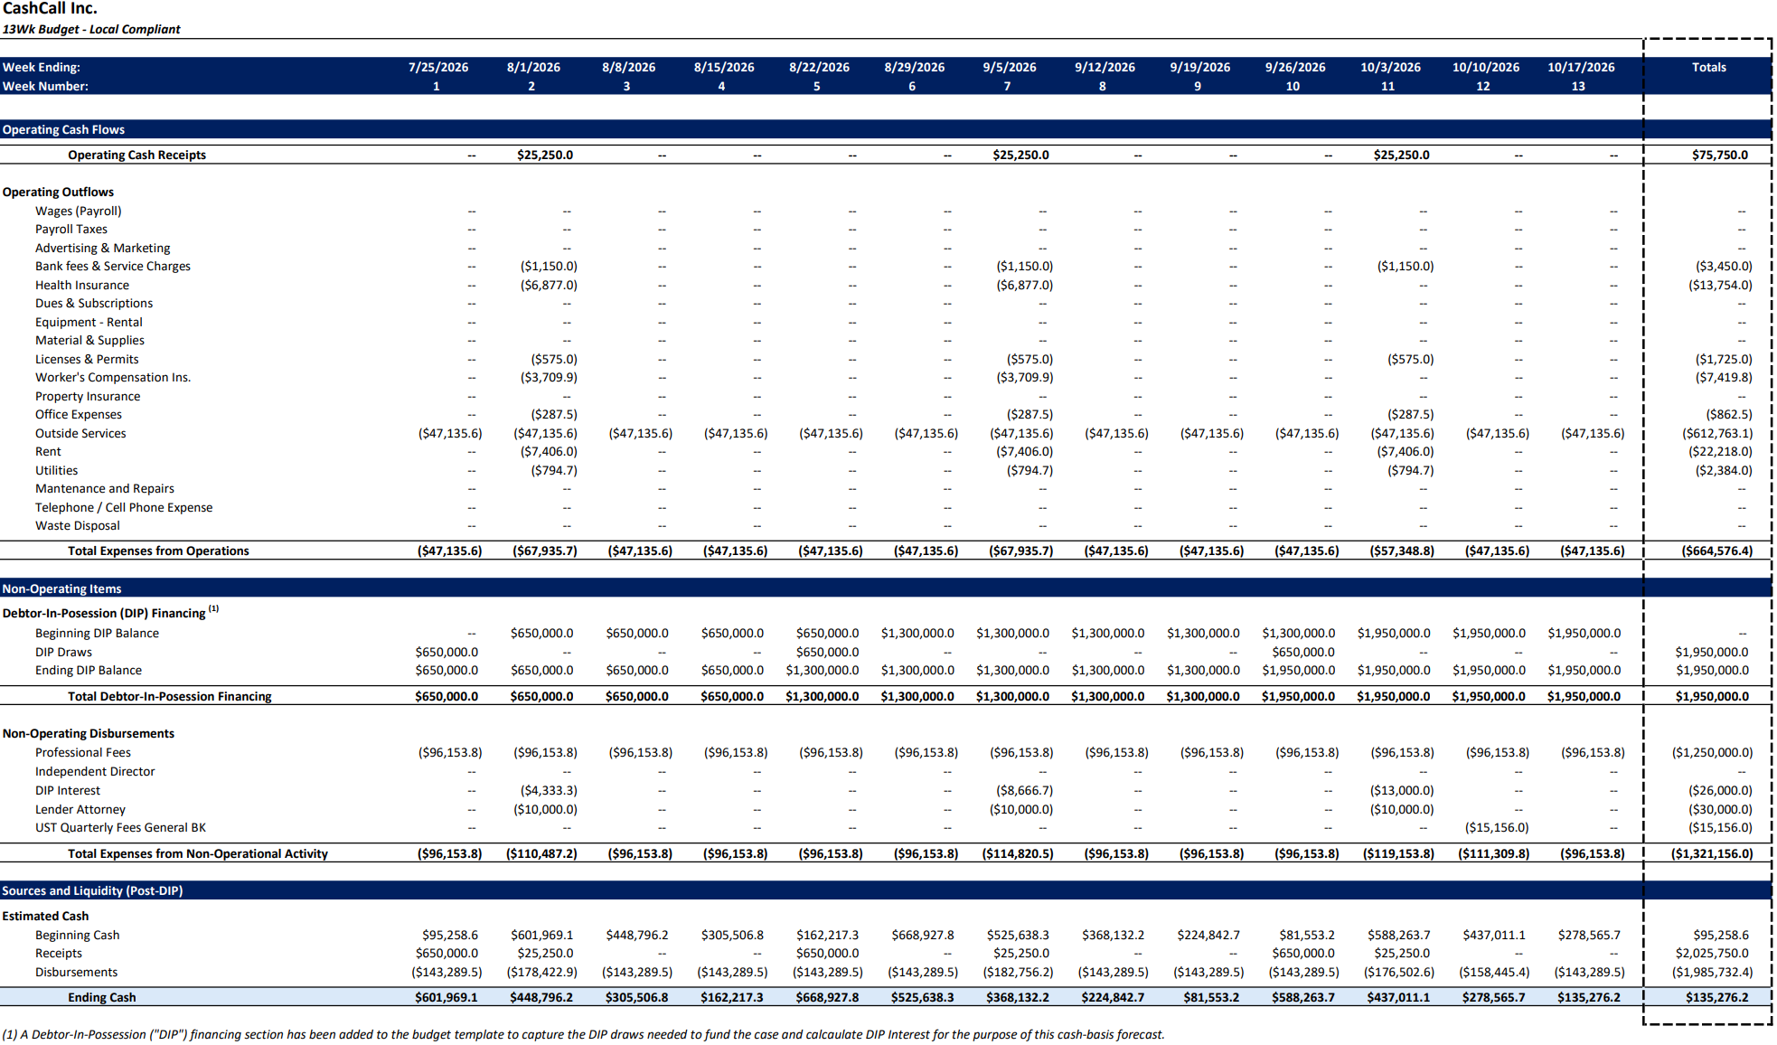Click the Operating Outflows heading

click(58, 192)
